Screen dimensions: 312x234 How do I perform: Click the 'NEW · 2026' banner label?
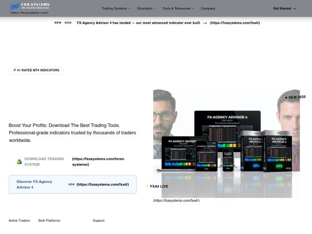tap(63, 23)
